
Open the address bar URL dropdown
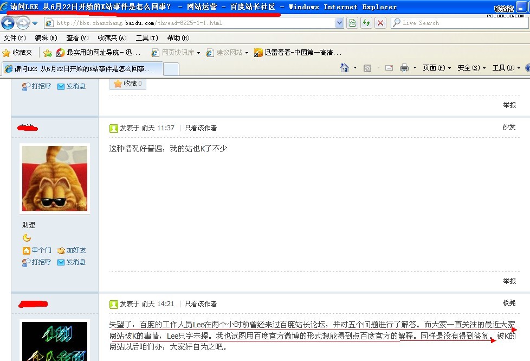pyautogui.click(x=339, y=23)
